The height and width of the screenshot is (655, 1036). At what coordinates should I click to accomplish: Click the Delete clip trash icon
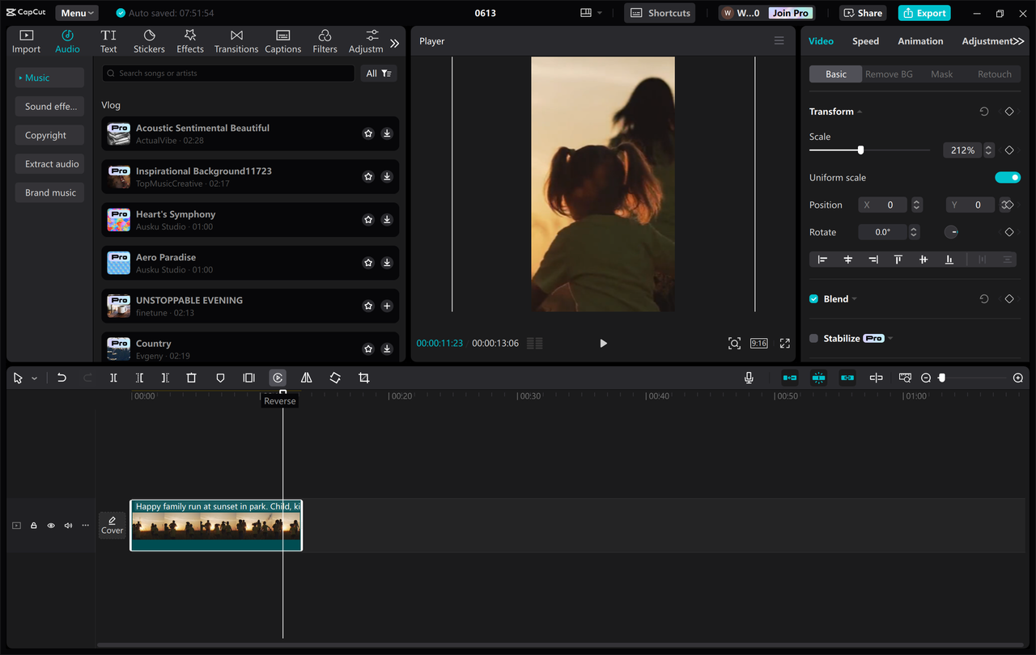[x=191, y=378]
